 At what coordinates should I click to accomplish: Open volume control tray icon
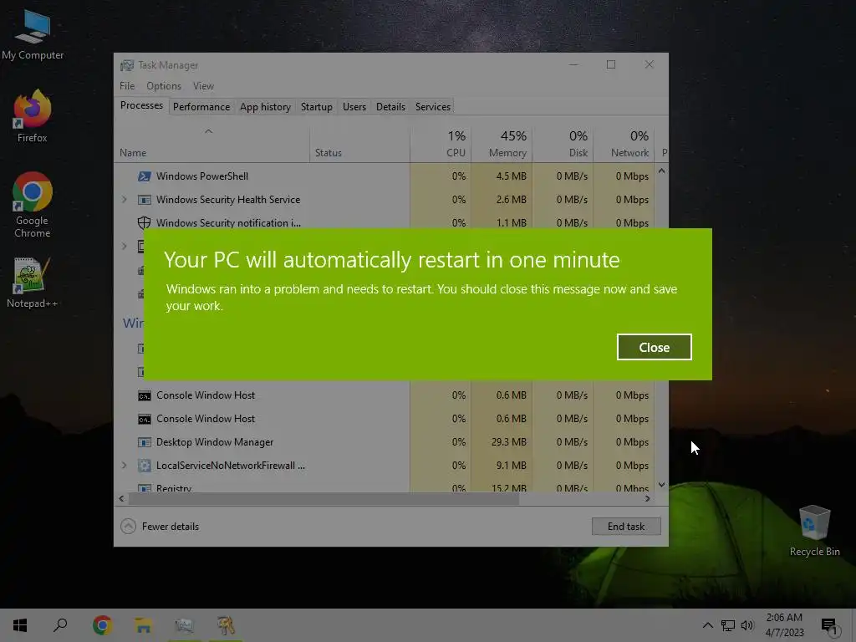click(746, 625)
